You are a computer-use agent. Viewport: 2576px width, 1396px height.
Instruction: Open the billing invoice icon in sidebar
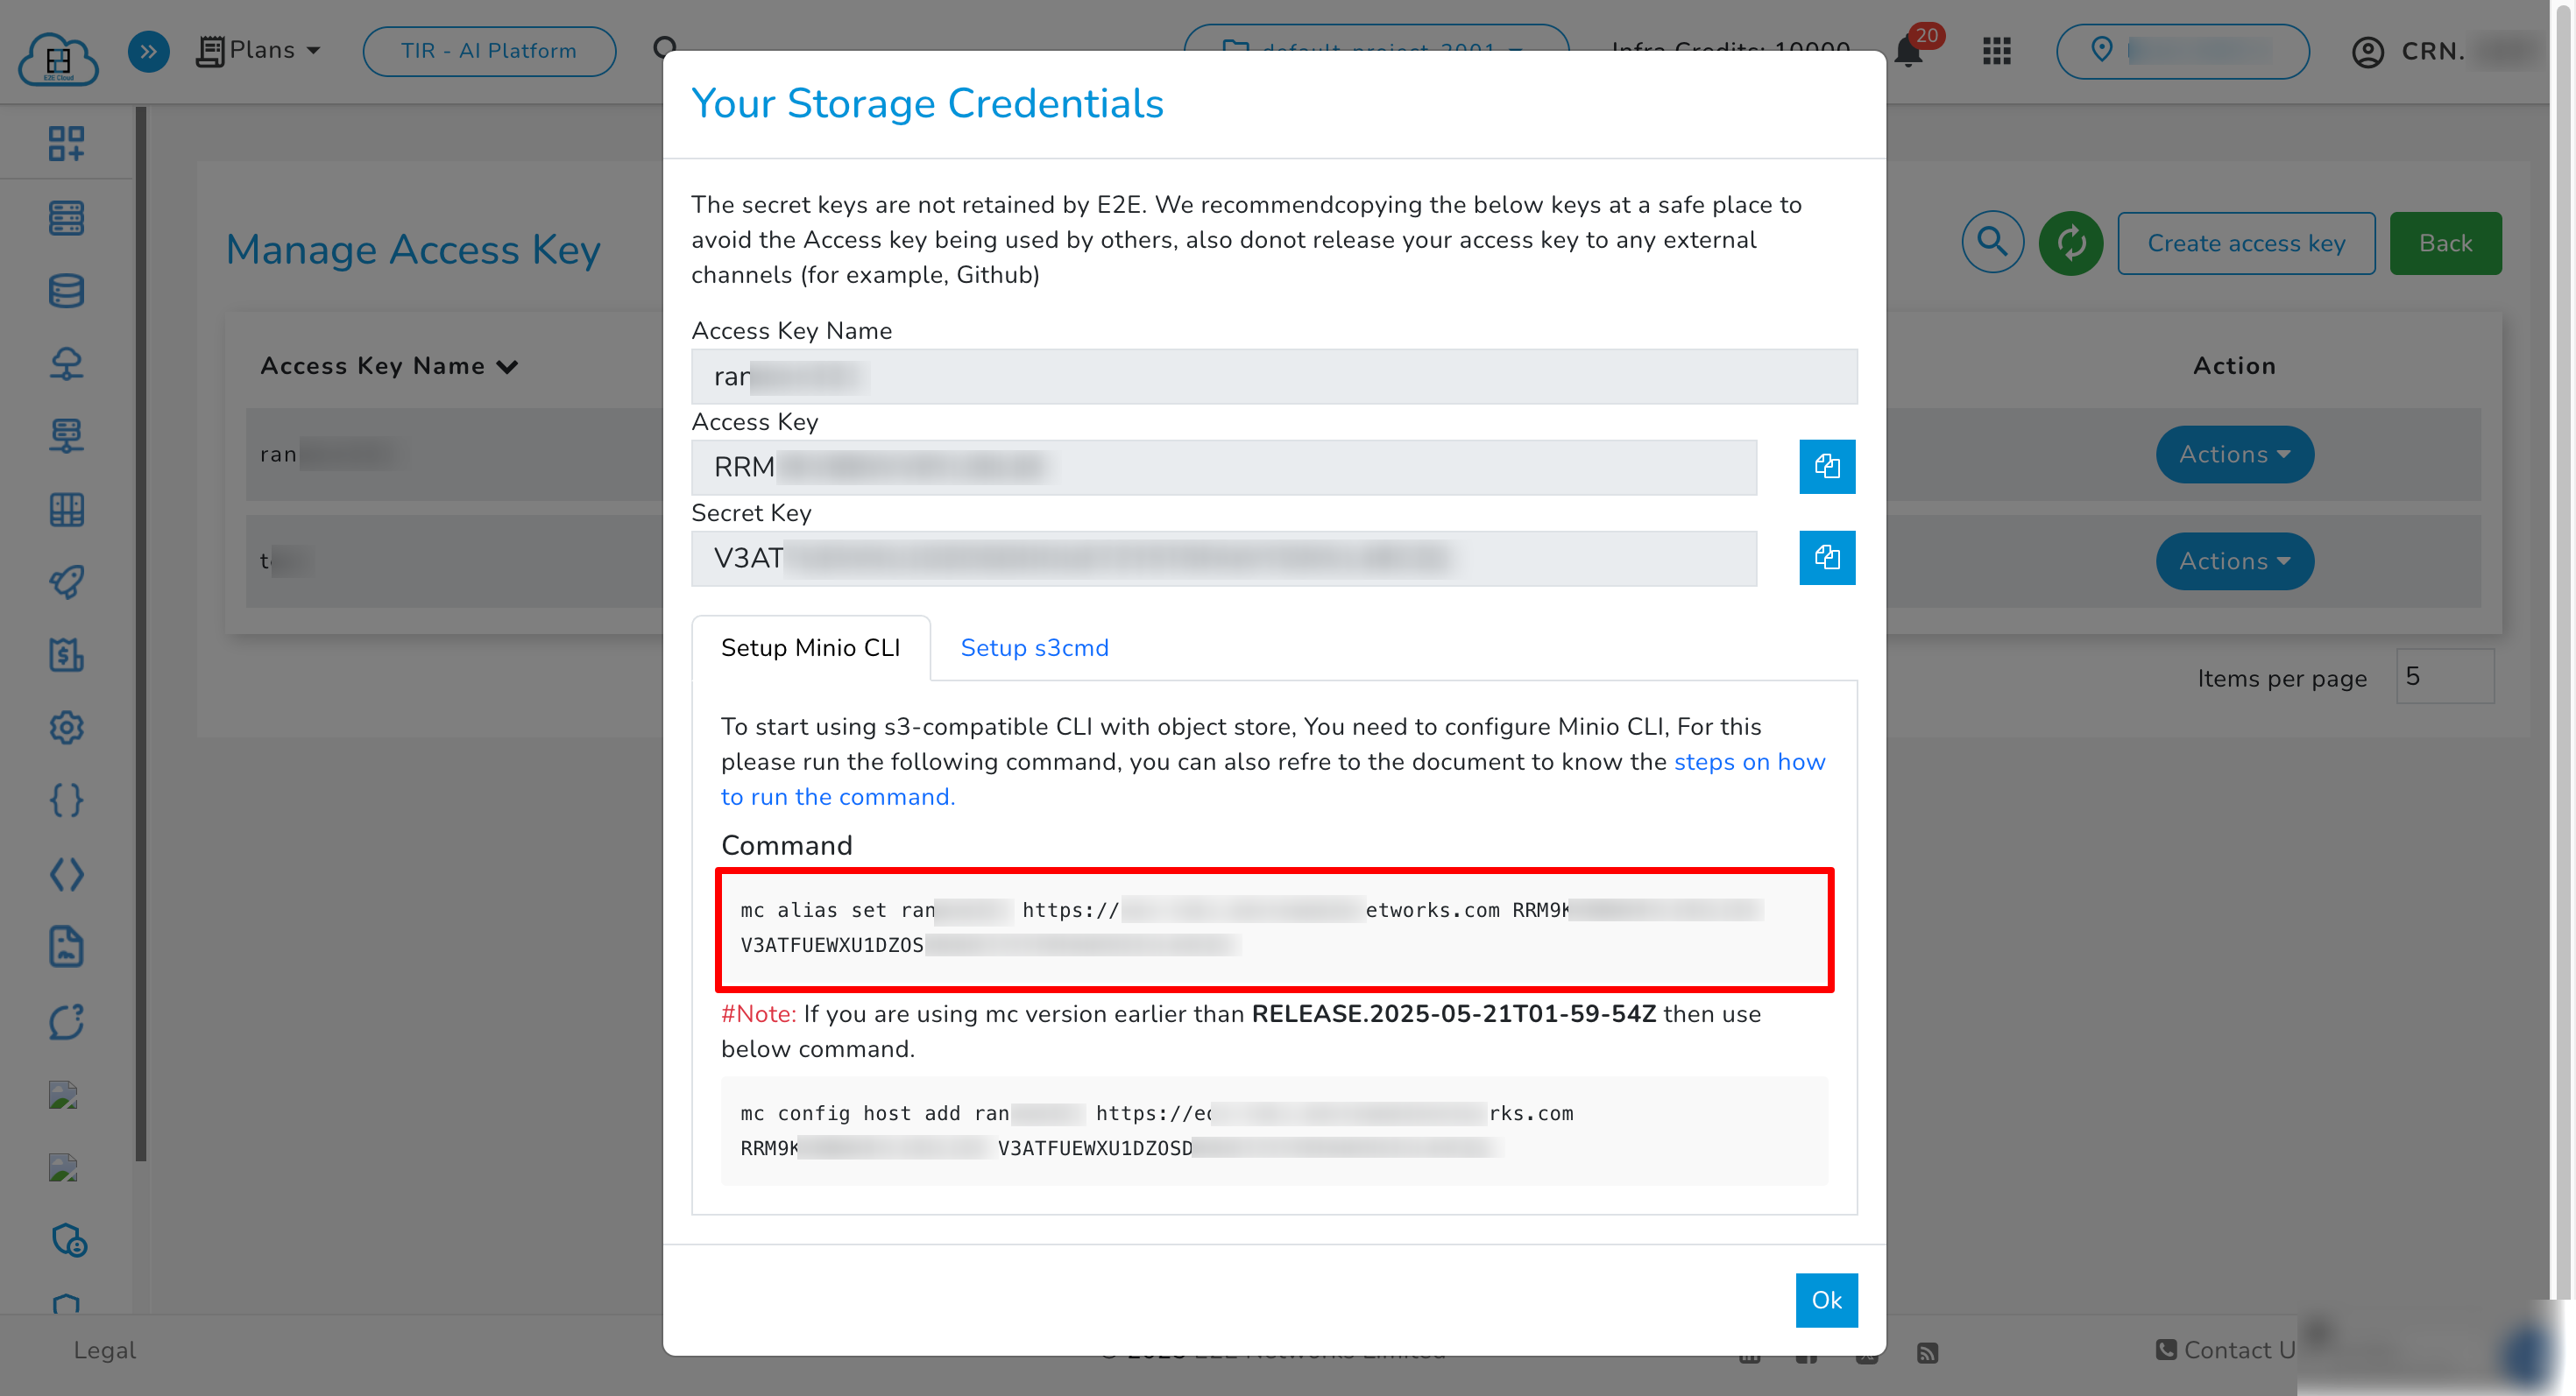click(x=66, y=656)
